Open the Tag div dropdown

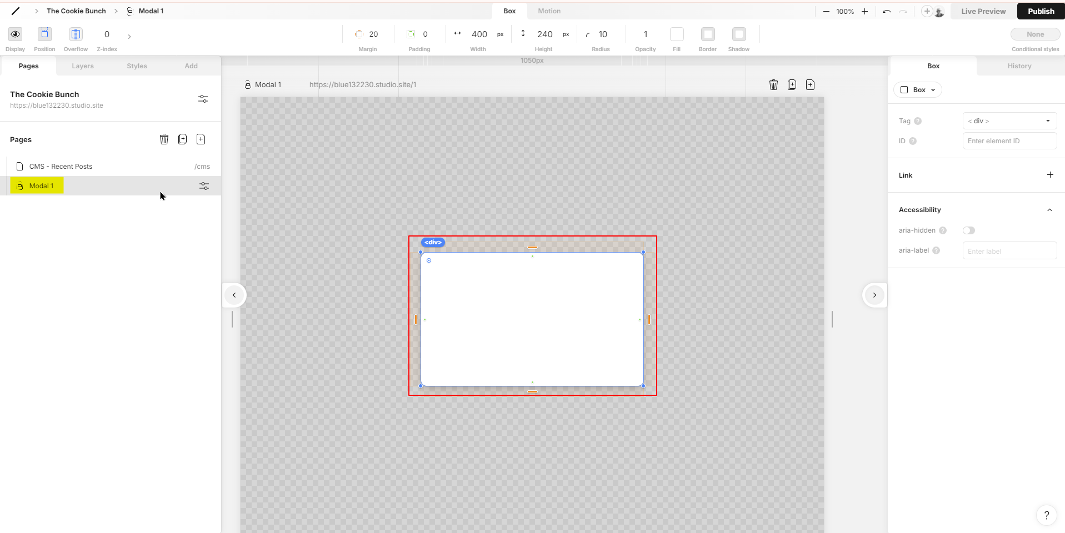(1009, 121)
